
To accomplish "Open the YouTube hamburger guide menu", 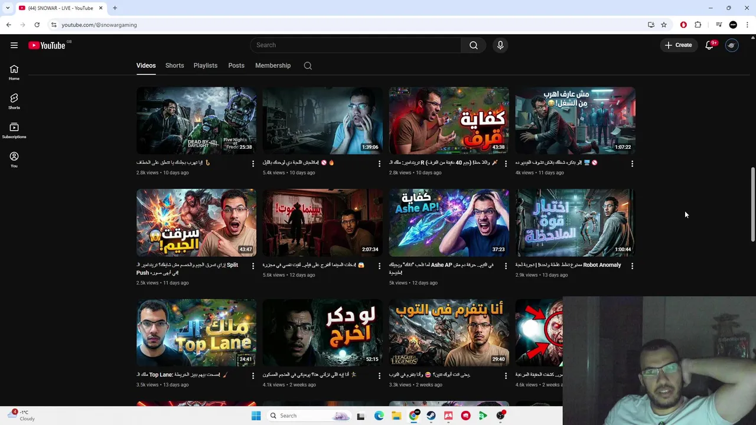I will [14, 45].
